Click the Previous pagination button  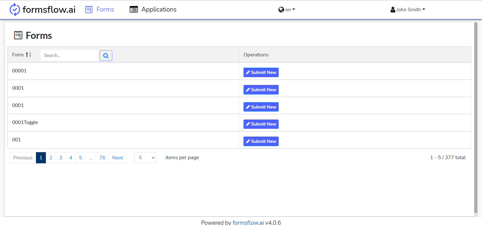click(23, 158)
